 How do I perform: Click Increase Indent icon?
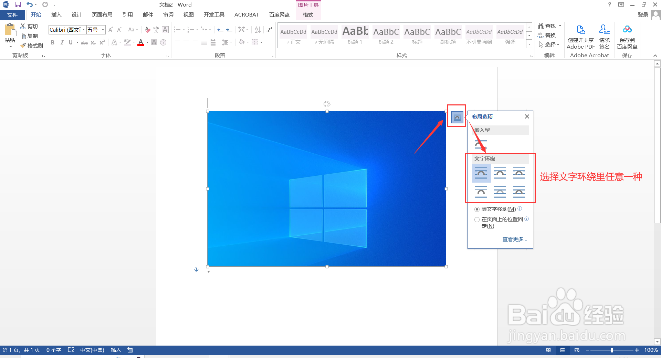(229, 30)
